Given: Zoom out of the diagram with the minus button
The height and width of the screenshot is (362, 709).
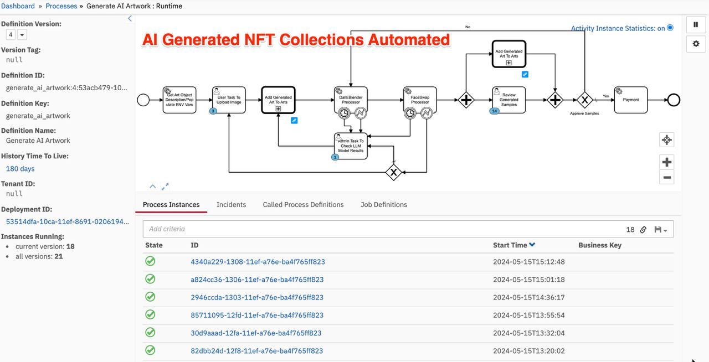Looking at the screenshot, I should pos(667,177).
